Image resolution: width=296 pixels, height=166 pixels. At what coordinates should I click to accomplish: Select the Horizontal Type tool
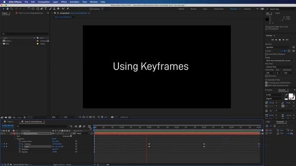(x=45, y=9)
